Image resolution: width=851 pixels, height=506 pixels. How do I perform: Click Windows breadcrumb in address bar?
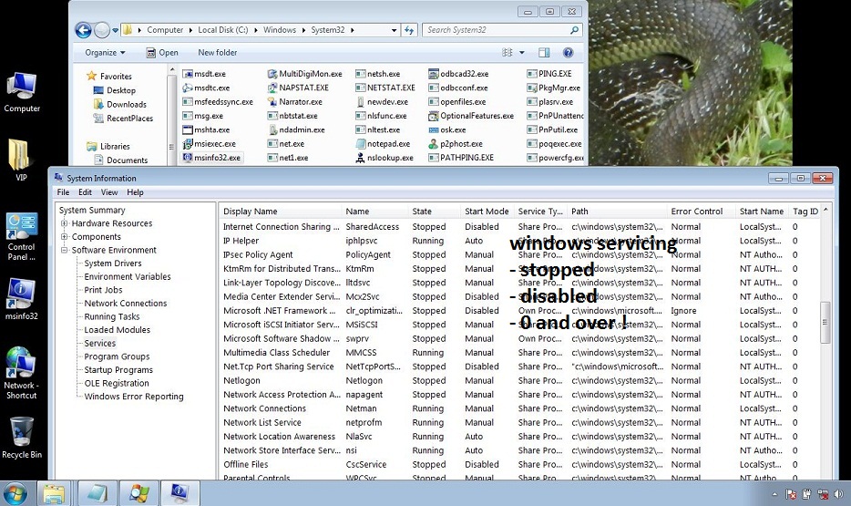tap(280, 30)
